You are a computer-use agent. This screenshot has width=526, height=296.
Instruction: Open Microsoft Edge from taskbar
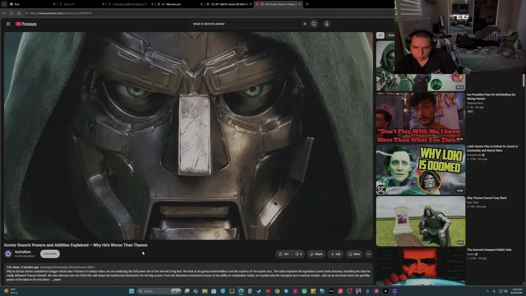pos(241,291)
